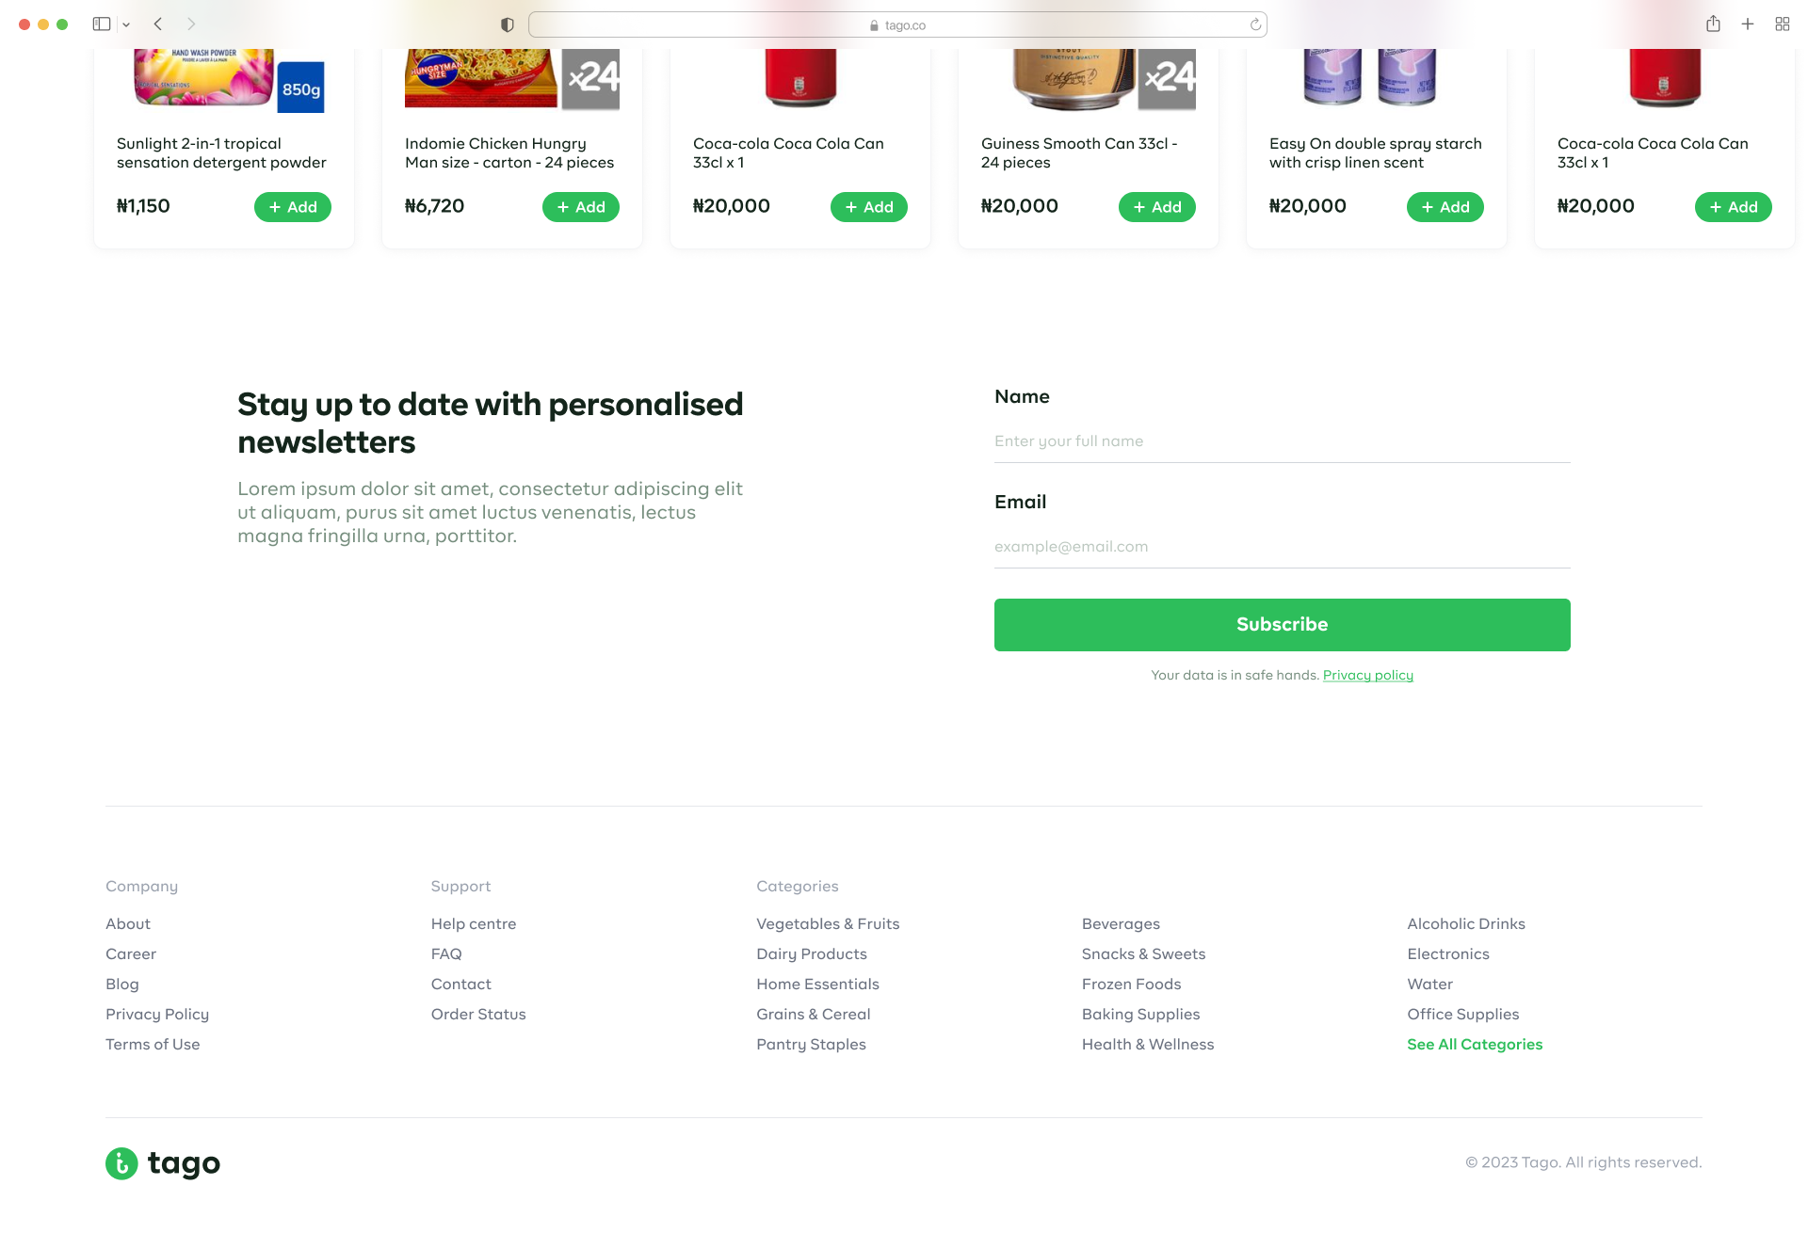Viewport: 1808px width, 1233px height.
Task: Open a new tab with the plus icon
Action: coord(1748,24)
